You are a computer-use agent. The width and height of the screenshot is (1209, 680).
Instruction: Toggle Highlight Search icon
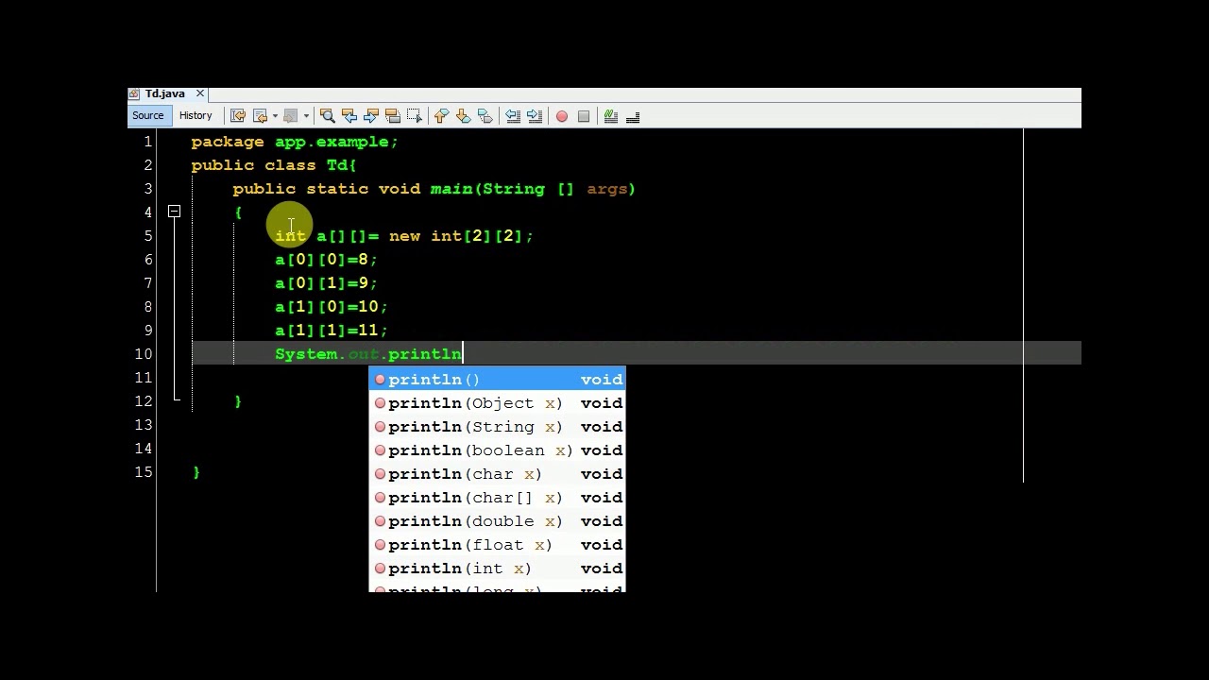click(x=393, y=116)
